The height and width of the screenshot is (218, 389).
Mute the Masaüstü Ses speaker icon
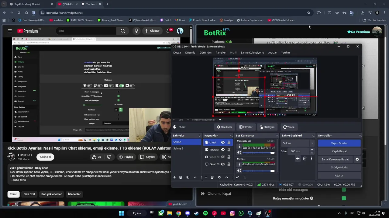coord(239,153)
